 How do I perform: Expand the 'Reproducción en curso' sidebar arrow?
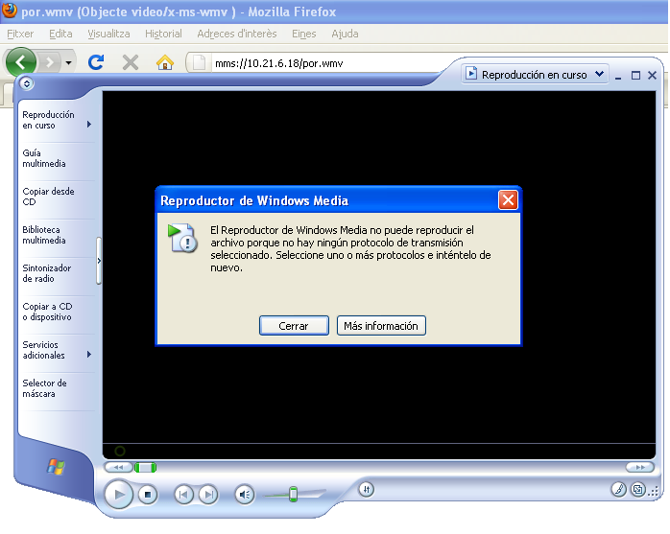click(x=89, y=125)
